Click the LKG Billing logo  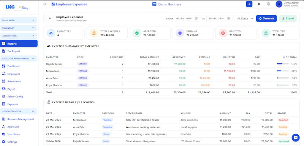(x=17, y=7)
